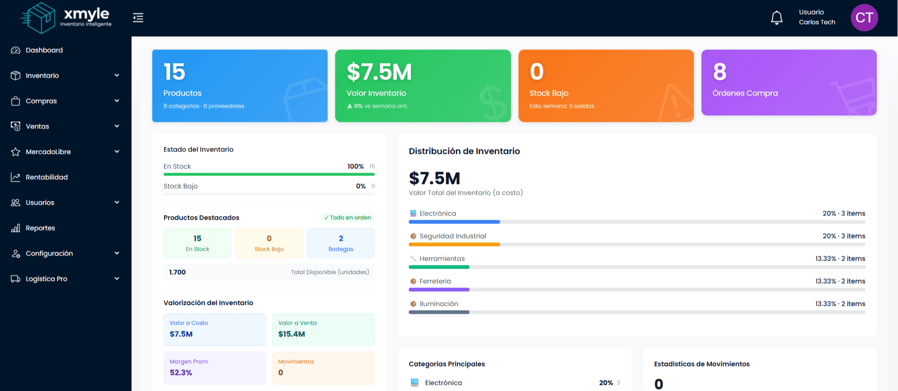Click the Usuarios people icon
The height and width of the screenshot is (391, 898).
point(16,203)
